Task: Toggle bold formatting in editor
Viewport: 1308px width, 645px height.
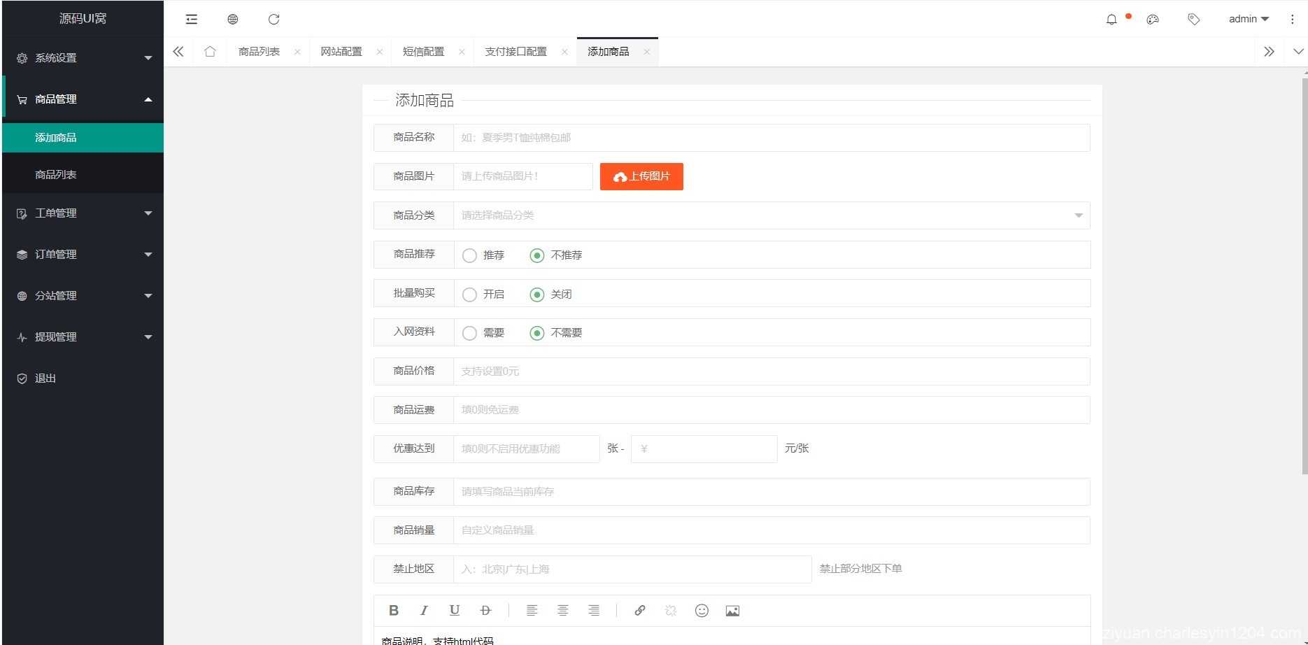Action: [x=394, y=611]
